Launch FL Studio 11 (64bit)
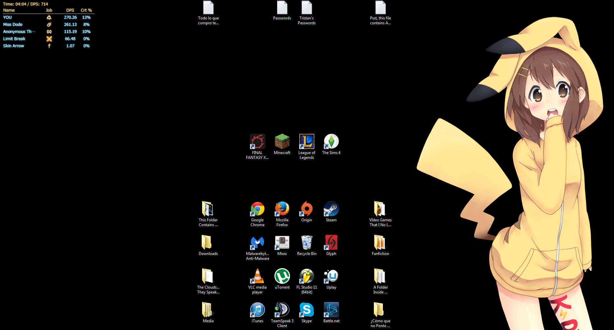The image size is (614, 330). (x=307, y=281)
